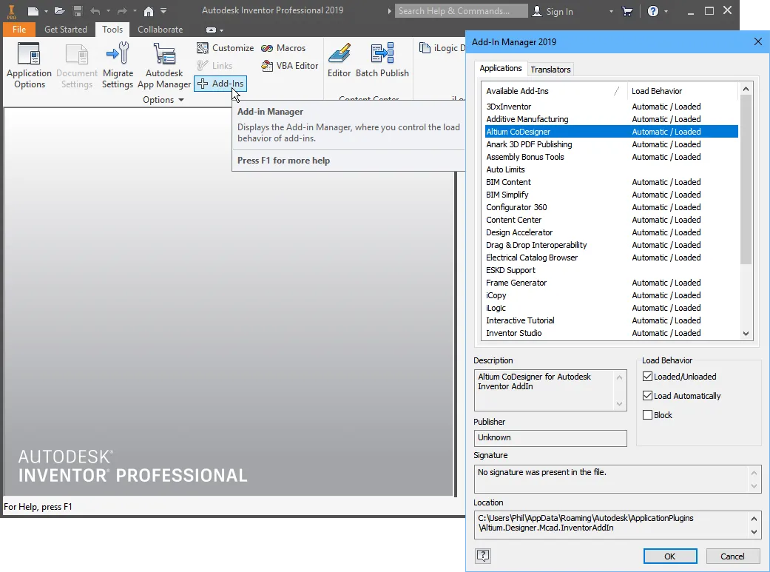Enable the Block checkbox
770x572 pixels.
(648, 415)
